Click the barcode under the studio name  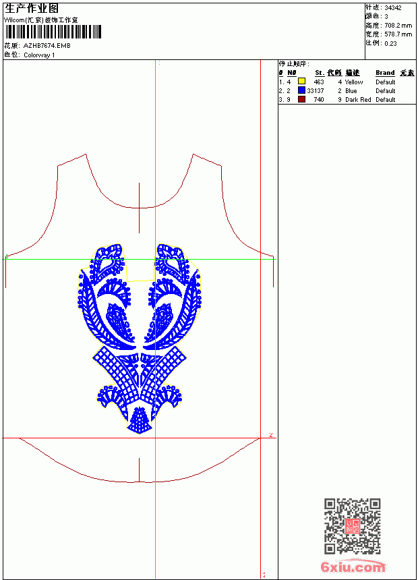(53, 32)
